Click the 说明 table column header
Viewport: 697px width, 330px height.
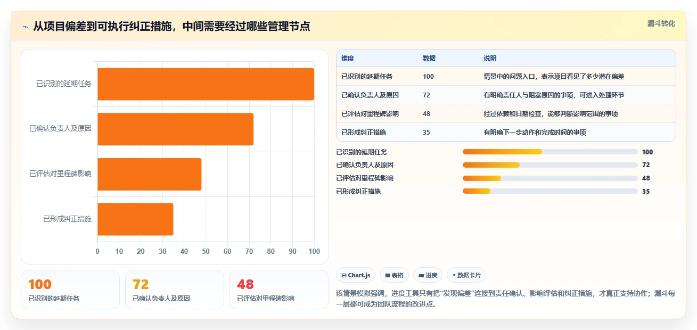click(490, 58)
